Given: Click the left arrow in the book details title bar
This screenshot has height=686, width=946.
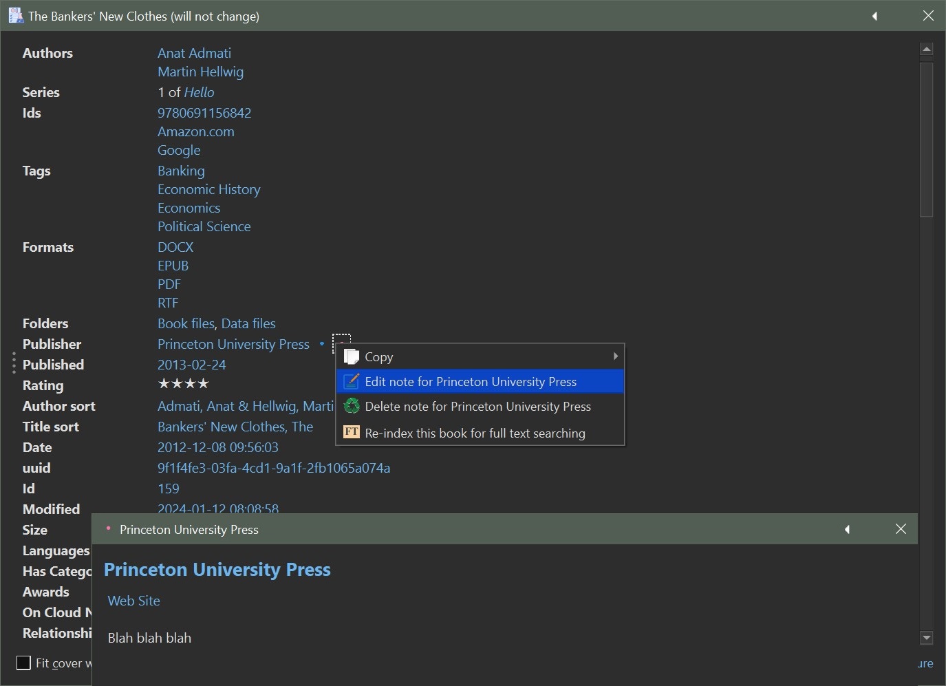Looking at the screenshot, I should coord(875,16).
